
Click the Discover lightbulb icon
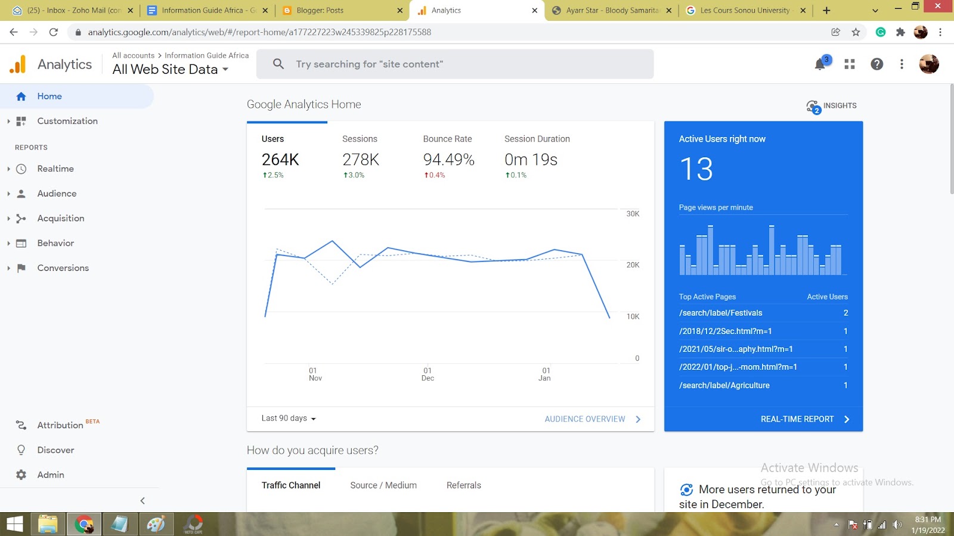21,450
